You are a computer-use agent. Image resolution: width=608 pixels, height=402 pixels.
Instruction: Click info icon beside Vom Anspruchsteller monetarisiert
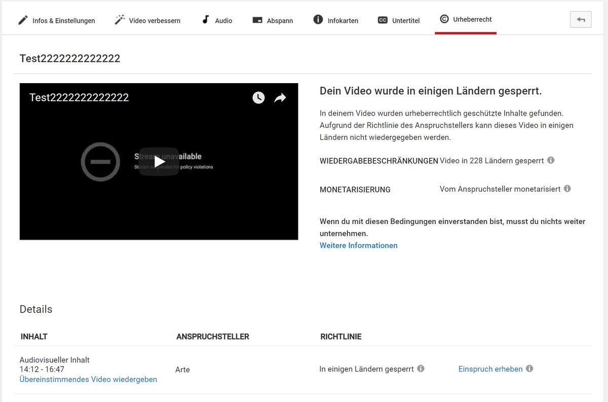point(567,189)
